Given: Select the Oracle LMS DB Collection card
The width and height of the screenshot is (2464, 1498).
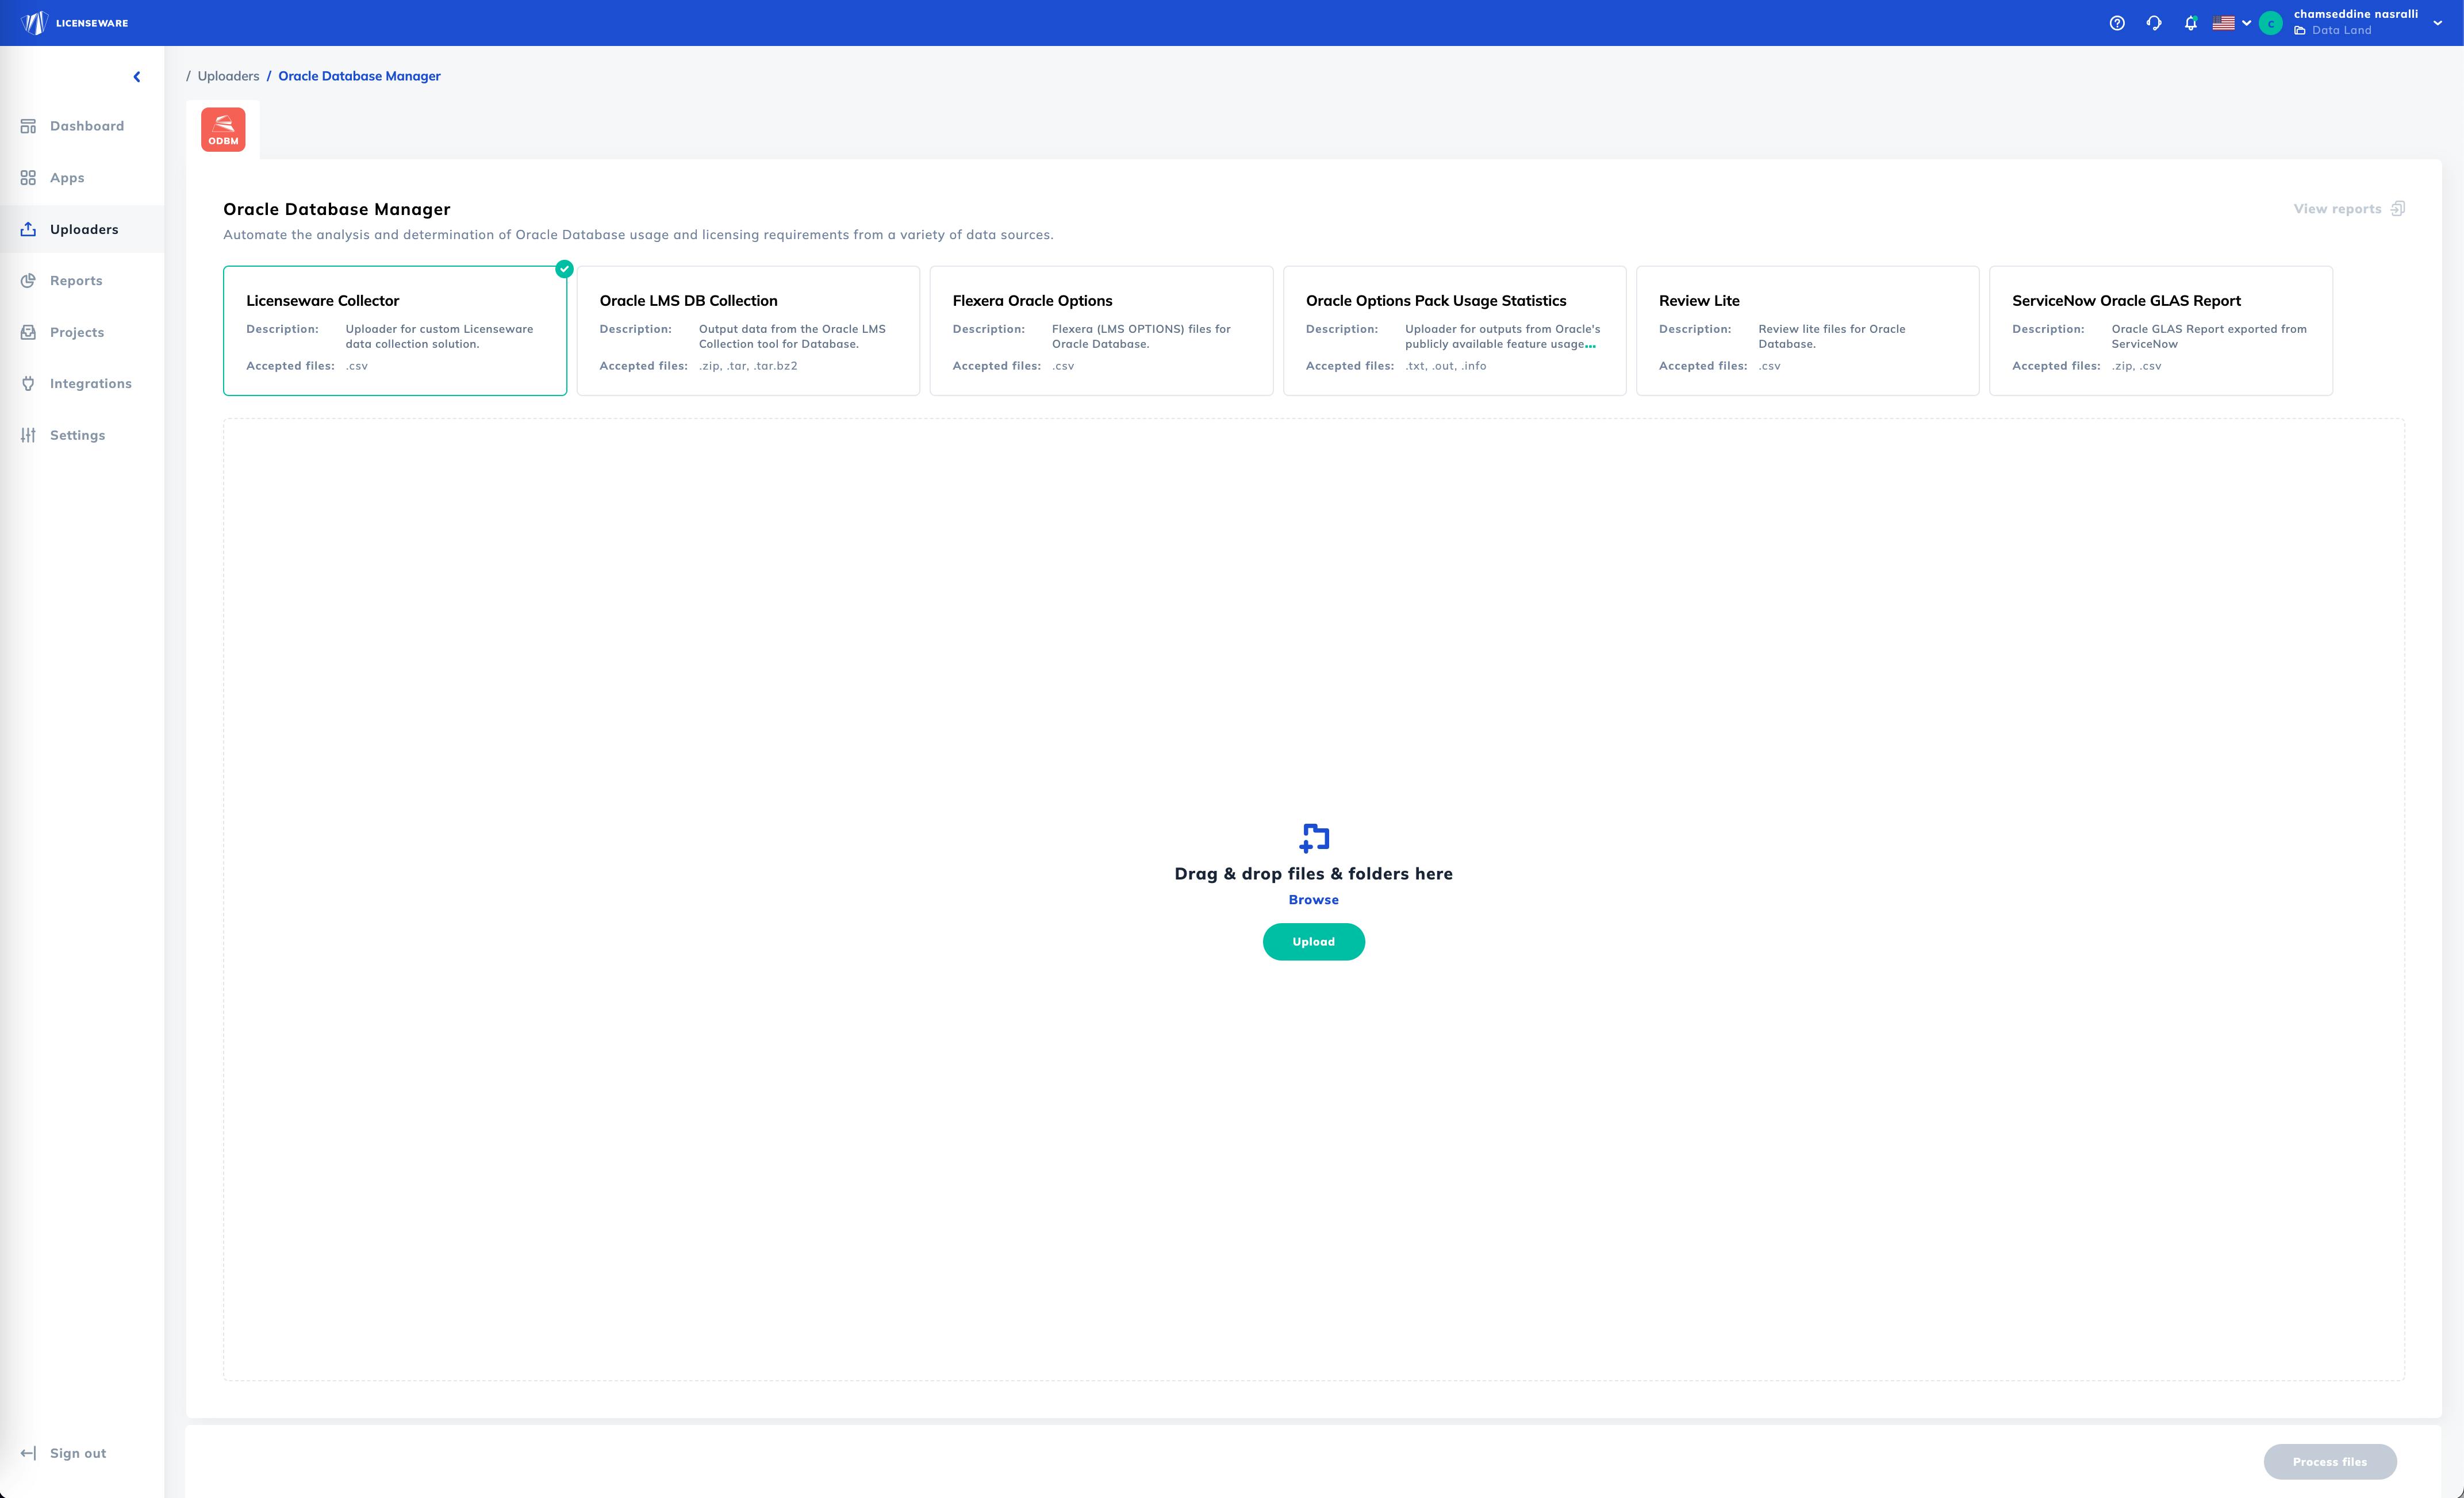Looking at the screenshot, I should (748, 331).
